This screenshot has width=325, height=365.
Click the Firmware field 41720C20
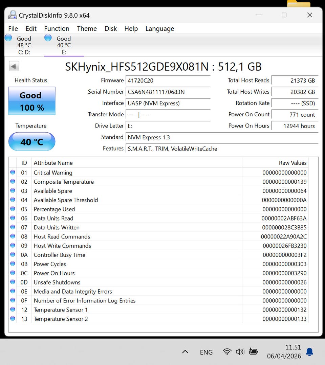tap(168, 81)
